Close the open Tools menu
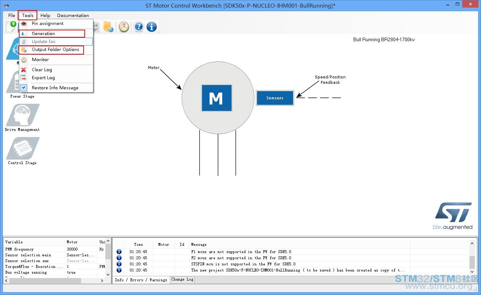481x295 pixels. pyautogui.click(x=28, y=15)
